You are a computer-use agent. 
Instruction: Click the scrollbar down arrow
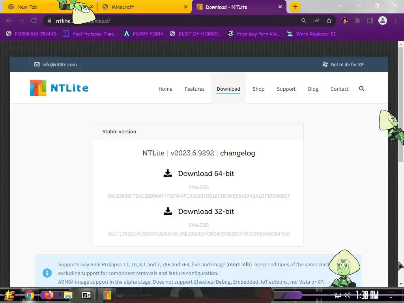[x=401, y=284]
